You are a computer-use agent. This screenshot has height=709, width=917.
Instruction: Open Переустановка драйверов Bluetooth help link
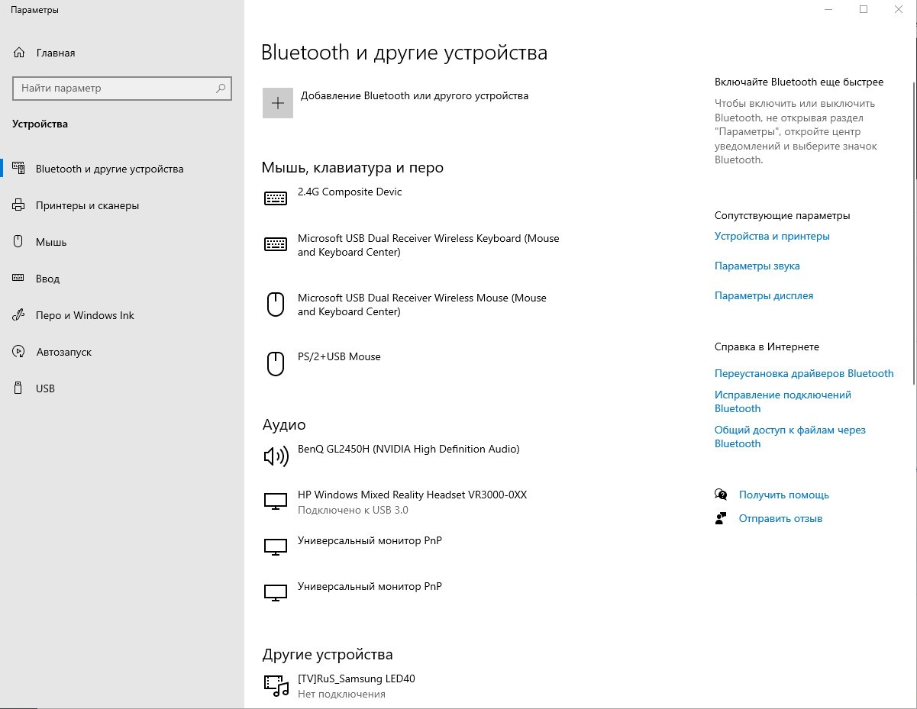tap(804, 374)
